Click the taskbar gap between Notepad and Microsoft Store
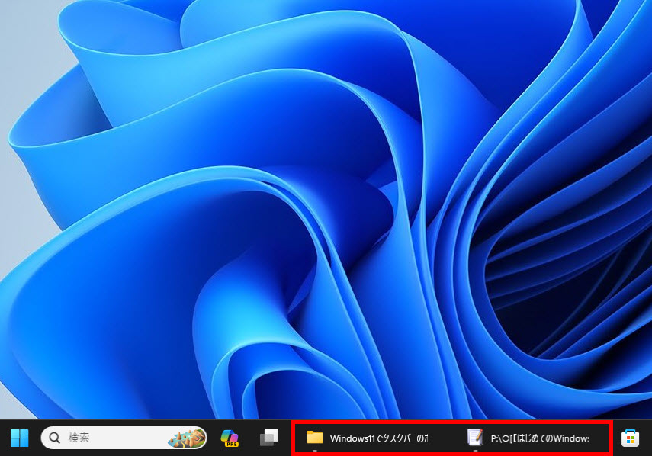 (x=615, y=438)
